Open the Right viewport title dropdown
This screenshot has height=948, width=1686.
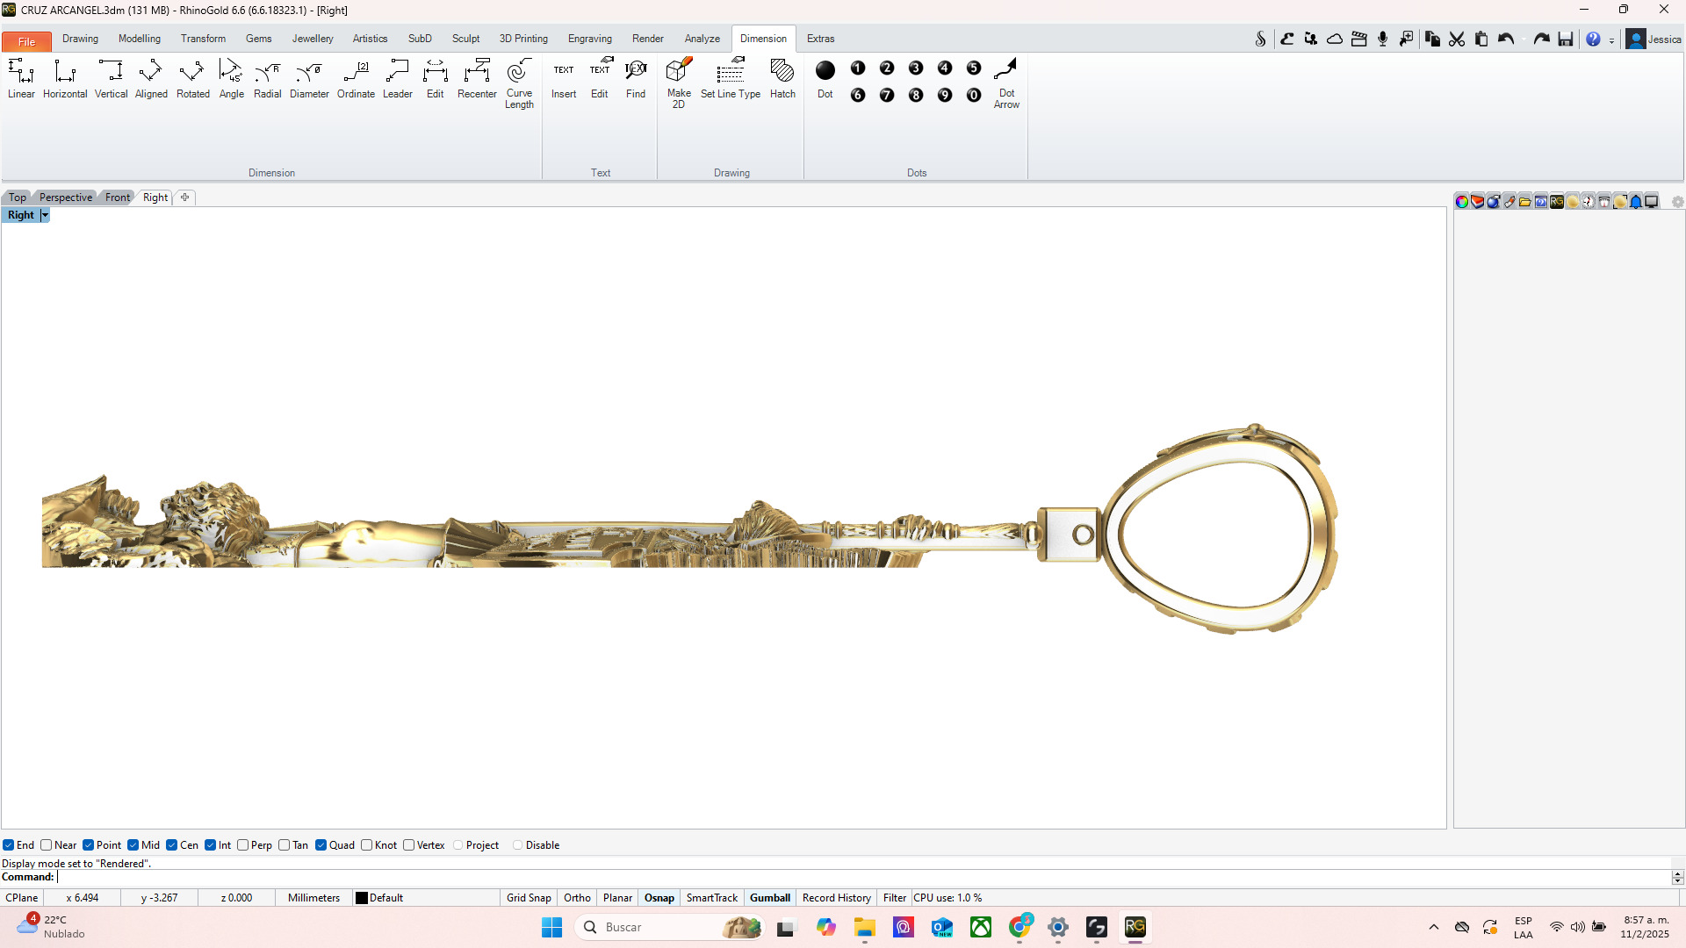(x=45, y=215)
